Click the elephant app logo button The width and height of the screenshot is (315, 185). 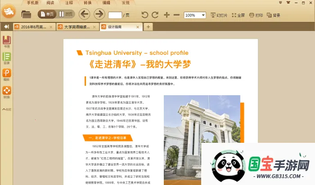[x=9, y=11]
